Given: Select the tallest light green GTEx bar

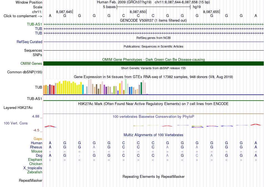Looking at the screenshot, I should tap(126, 86).
